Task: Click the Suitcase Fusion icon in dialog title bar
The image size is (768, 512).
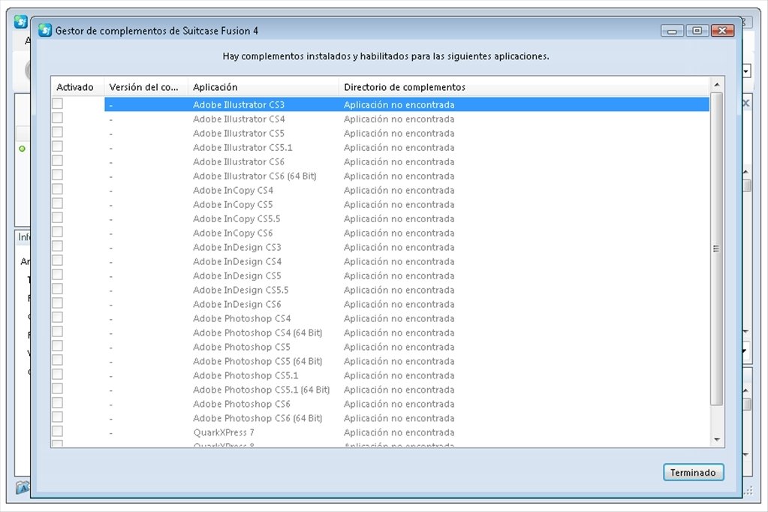Action: click(45, 30)
